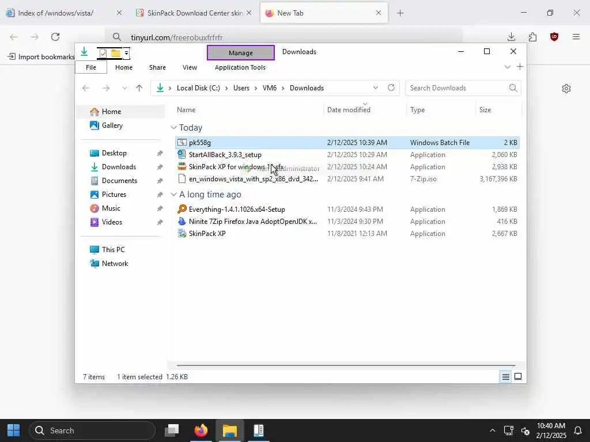Select Gallery in the navigation pane
The image size is (590, 442).
click(x=121, y=125)
